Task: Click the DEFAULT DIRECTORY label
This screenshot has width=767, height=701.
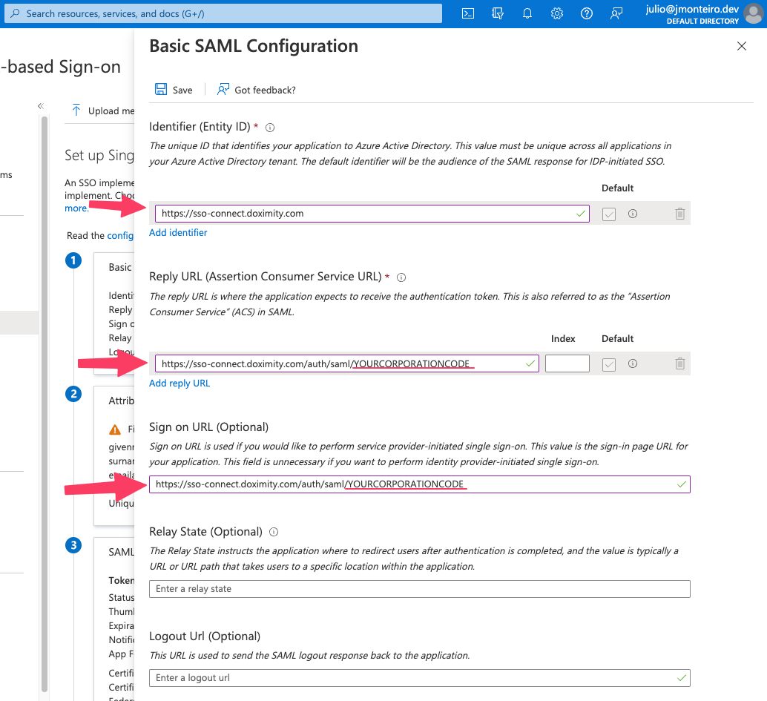Action: (702, 21)
